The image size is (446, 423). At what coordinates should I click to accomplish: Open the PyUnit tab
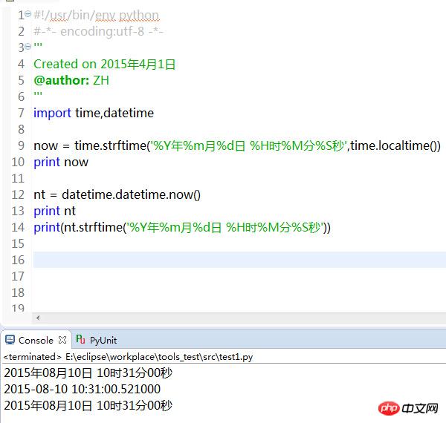[x=103, y=340]
